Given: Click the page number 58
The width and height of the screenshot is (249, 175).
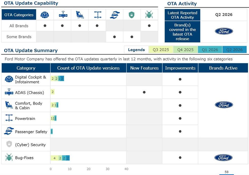Looking at the screenshot, I should tap(227, 172).
